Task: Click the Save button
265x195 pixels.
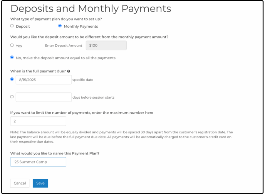Action: pyautogui.click(x=40, y=183)
